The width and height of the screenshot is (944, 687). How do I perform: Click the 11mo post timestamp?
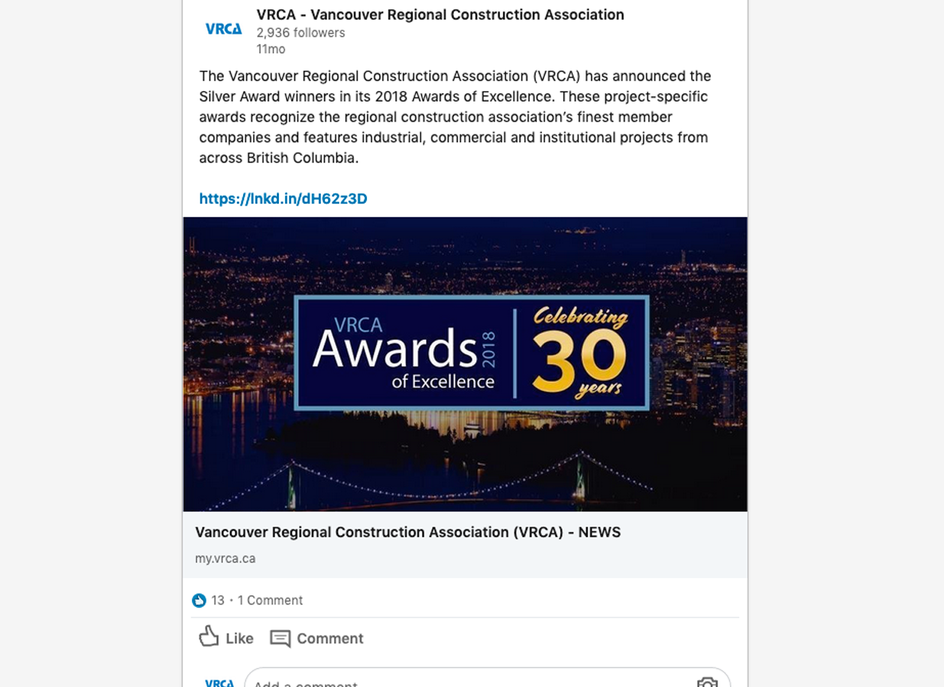(271, 50)
